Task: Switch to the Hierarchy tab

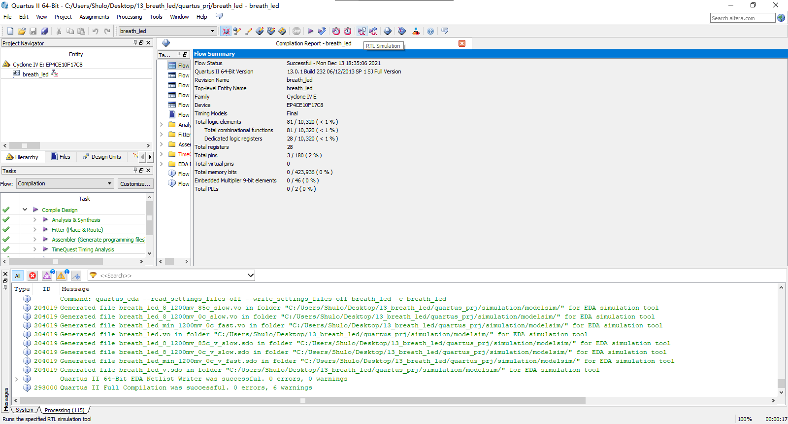Action: (x=22, y=157)
